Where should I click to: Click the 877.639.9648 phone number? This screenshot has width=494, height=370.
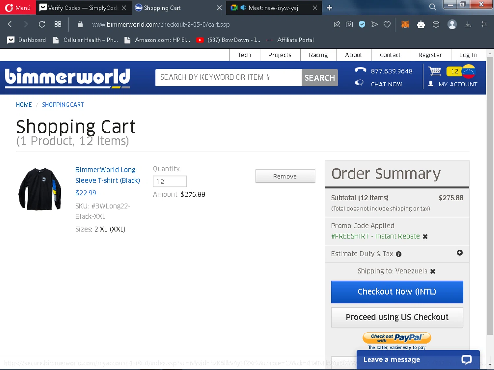coord(392,71)
